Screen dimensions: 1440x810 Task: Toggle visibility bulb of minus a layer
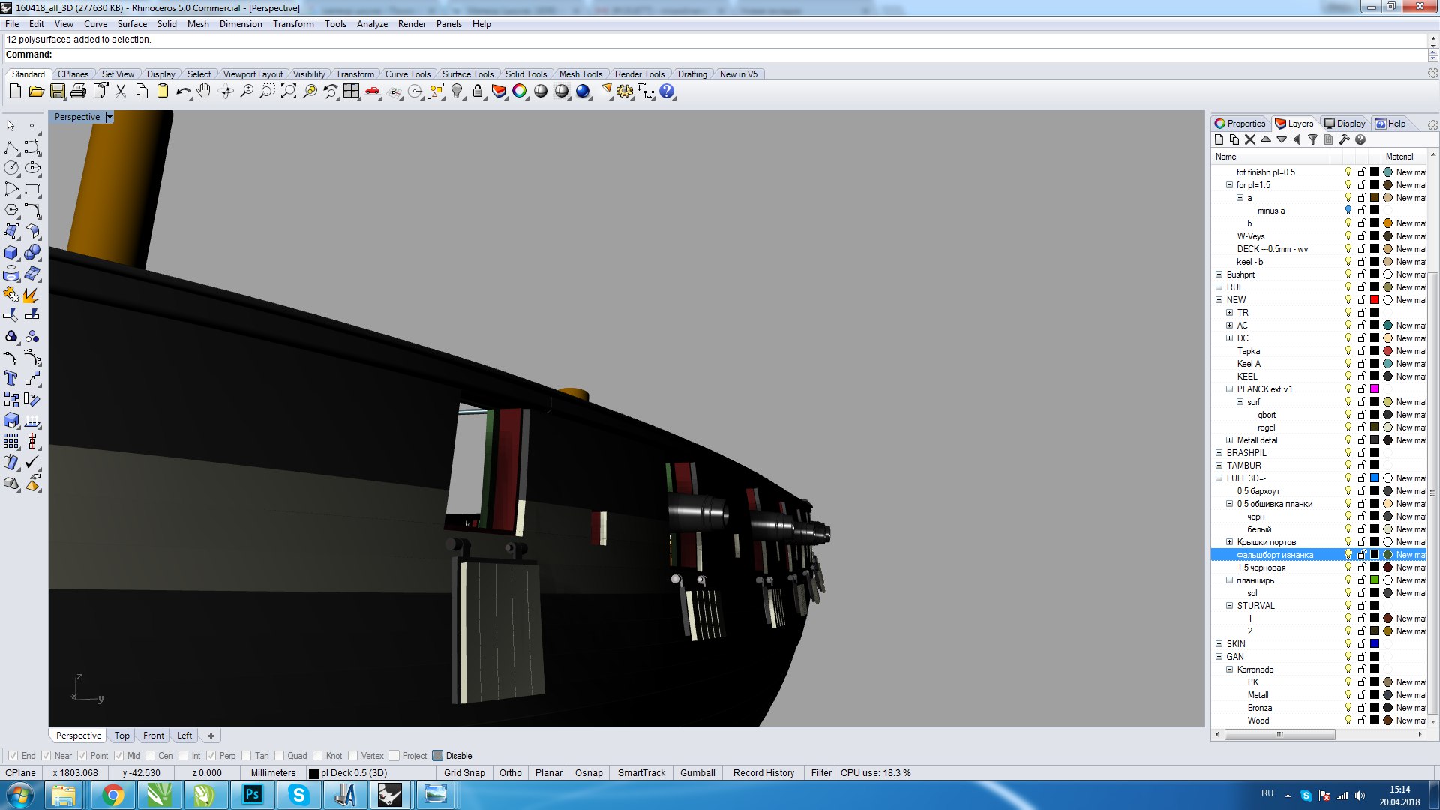point(1348,211)
